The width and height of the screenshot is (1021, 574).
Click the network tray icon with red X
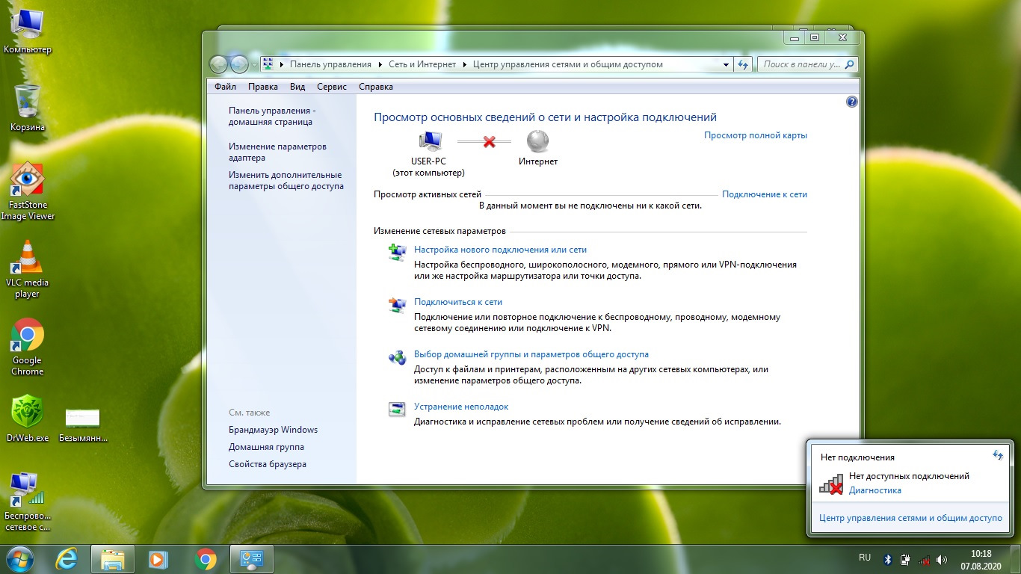point(924,559)
